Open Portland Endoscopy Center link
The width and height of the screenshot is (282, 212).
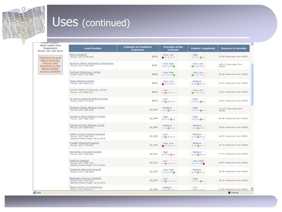[x=85, y=72]
